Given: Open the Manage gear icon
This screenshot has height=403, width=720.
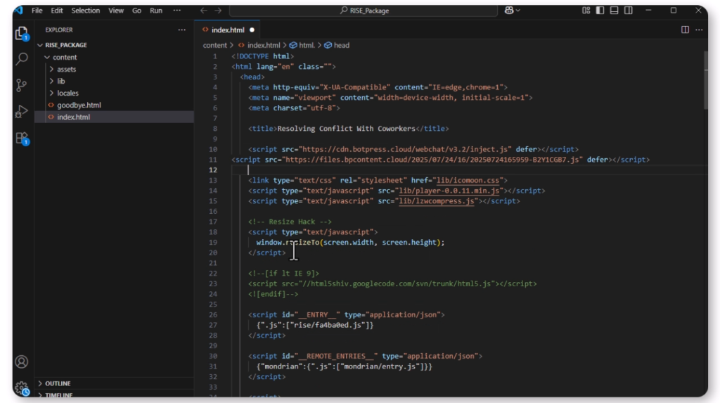Looking at the screenshot, I should (x=22, y=388).
